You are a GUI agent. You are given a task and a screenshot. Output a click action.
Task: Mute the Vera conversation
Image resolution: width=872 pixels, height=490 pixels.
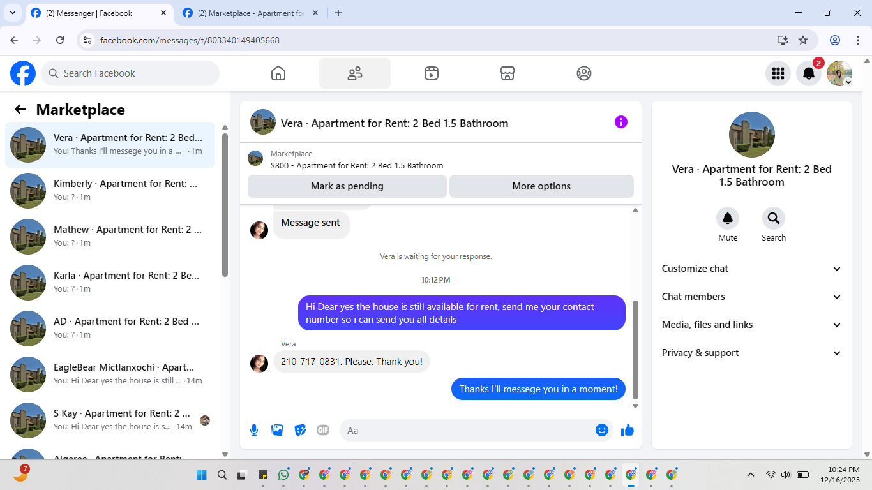pyautogui.click(x=728, y=219)
